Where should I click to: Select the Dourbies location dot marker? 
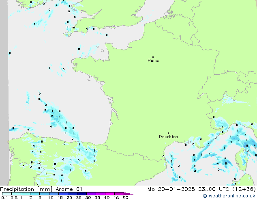[168, 133]
